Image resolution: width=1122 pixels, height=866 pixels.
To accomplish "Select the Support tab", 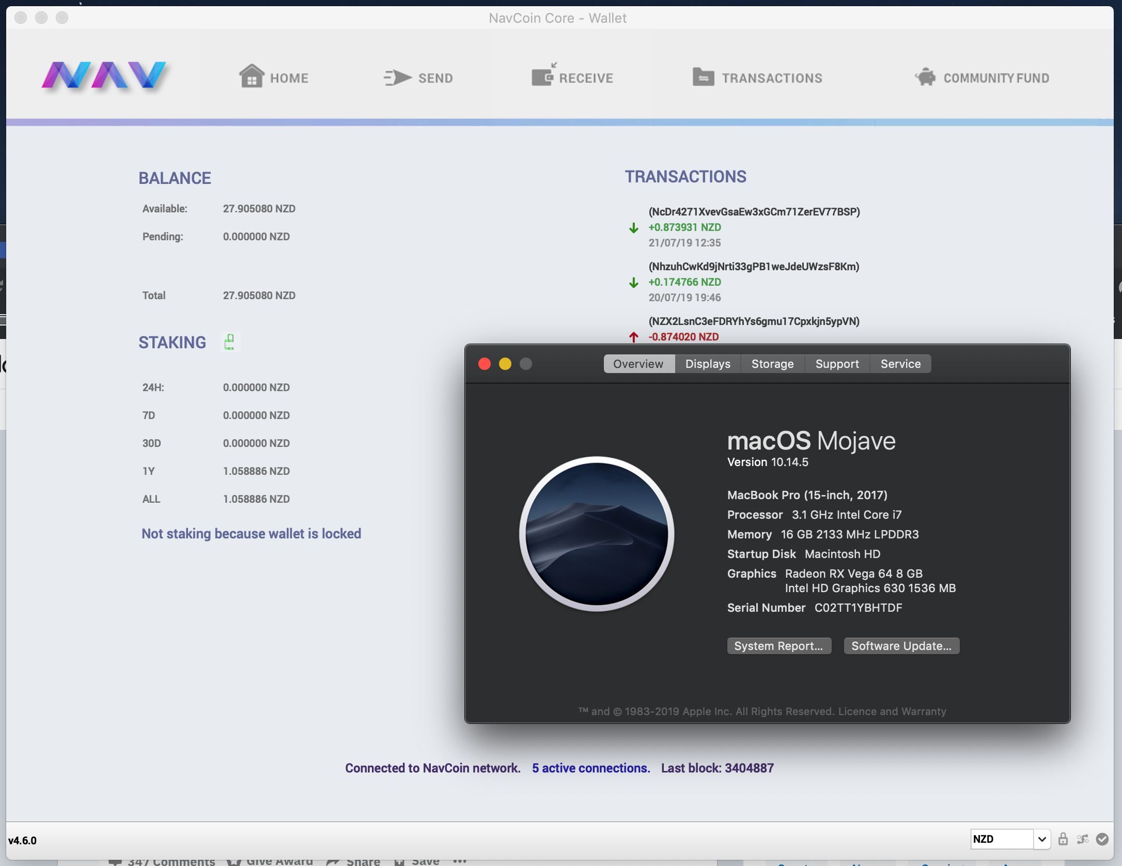I will pyautogui.click(x=837, y=364).
